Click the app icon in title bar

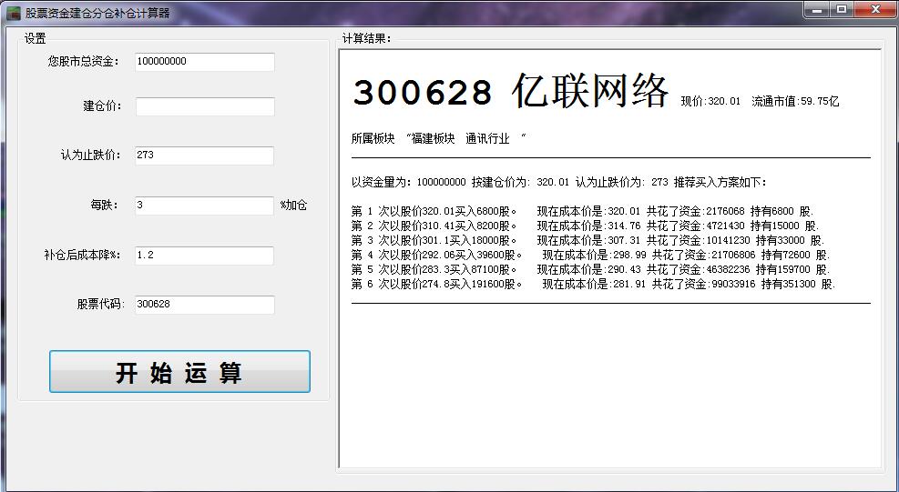pos(13,13)
